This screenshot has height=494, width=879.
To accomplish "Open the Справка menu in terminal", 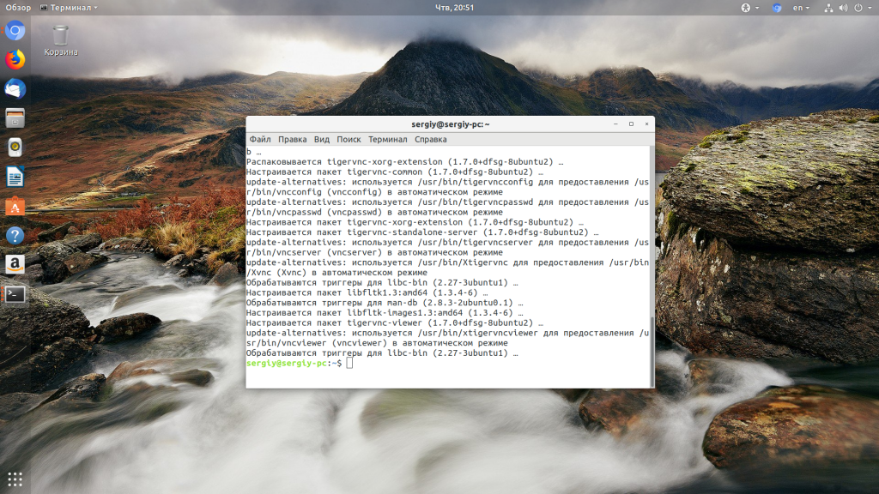I will pos(430,139).
